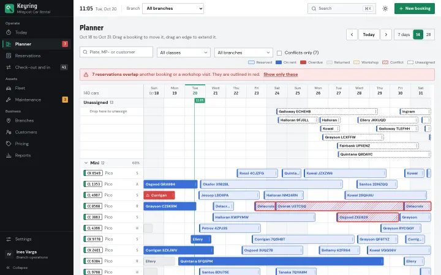Click the Settings sliders icon
Viewport: 441px width, 275px height.
[x=9, y=239]
